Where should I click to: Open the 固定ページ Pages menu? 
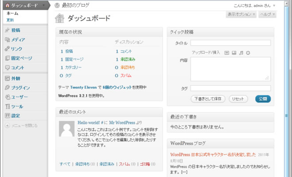click(22, 58)
